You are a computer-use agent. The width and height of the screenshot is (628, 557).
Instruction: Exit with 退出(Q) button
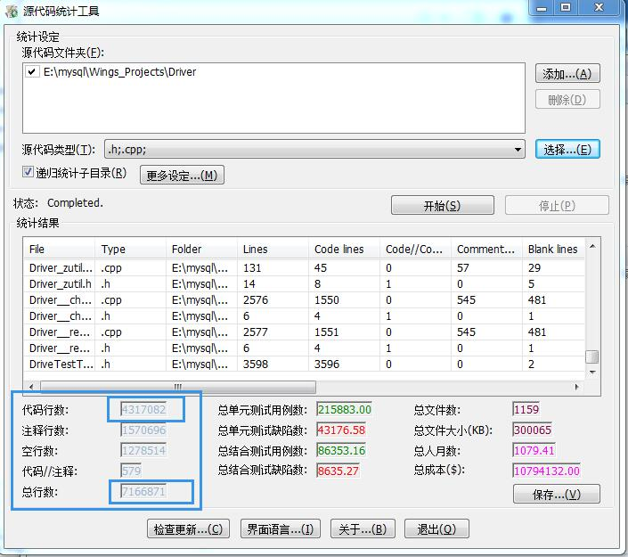pos(436,529)
